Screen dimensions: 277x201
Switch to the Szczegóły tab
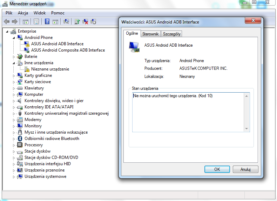coord(171,34)
